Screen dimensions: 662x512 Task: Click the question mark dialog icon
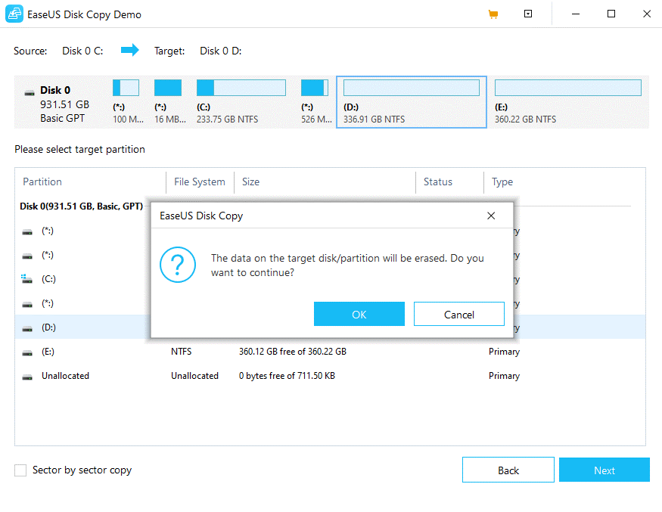[x=178, y=265]
